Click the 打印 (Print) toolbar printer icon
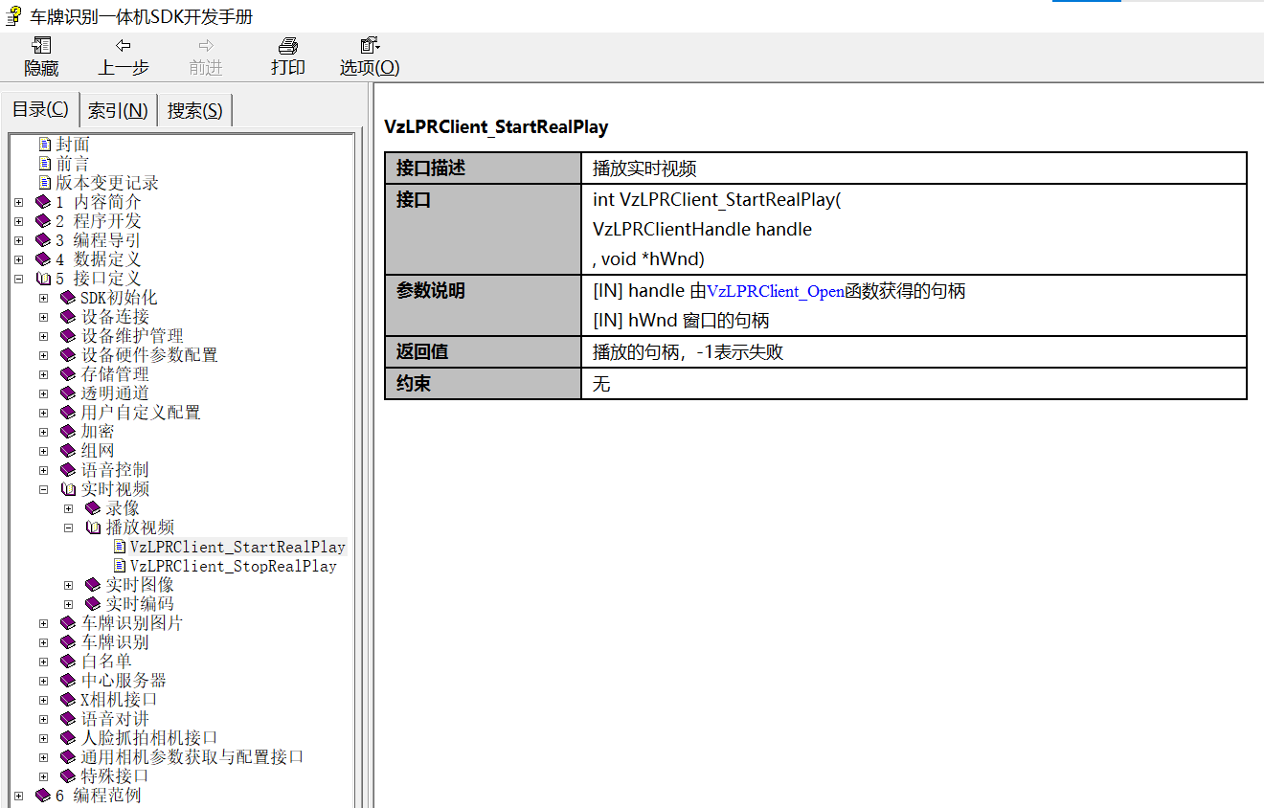Screen dimensions: 1264x808 [288, 45]
